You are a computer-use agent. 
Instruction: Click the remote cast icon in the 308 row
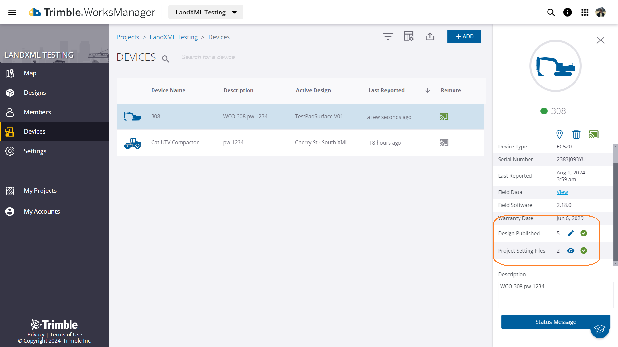point(444,117)
